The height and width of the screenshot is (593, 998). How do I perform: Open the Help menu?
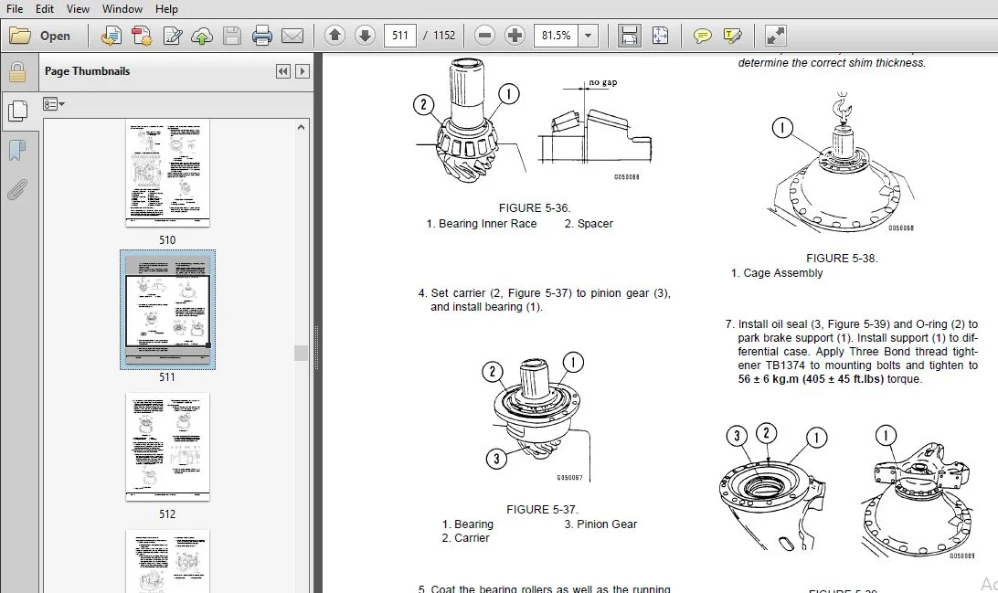click(166, 9)
